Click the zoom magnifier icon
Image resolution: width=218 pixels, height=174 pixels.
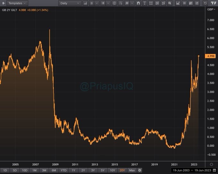tap(170, 3)
